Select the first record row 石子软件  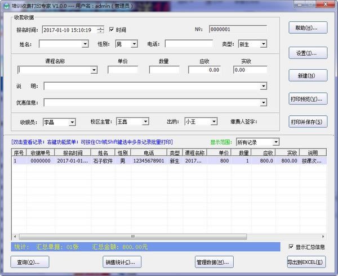(x=102, y=161)
